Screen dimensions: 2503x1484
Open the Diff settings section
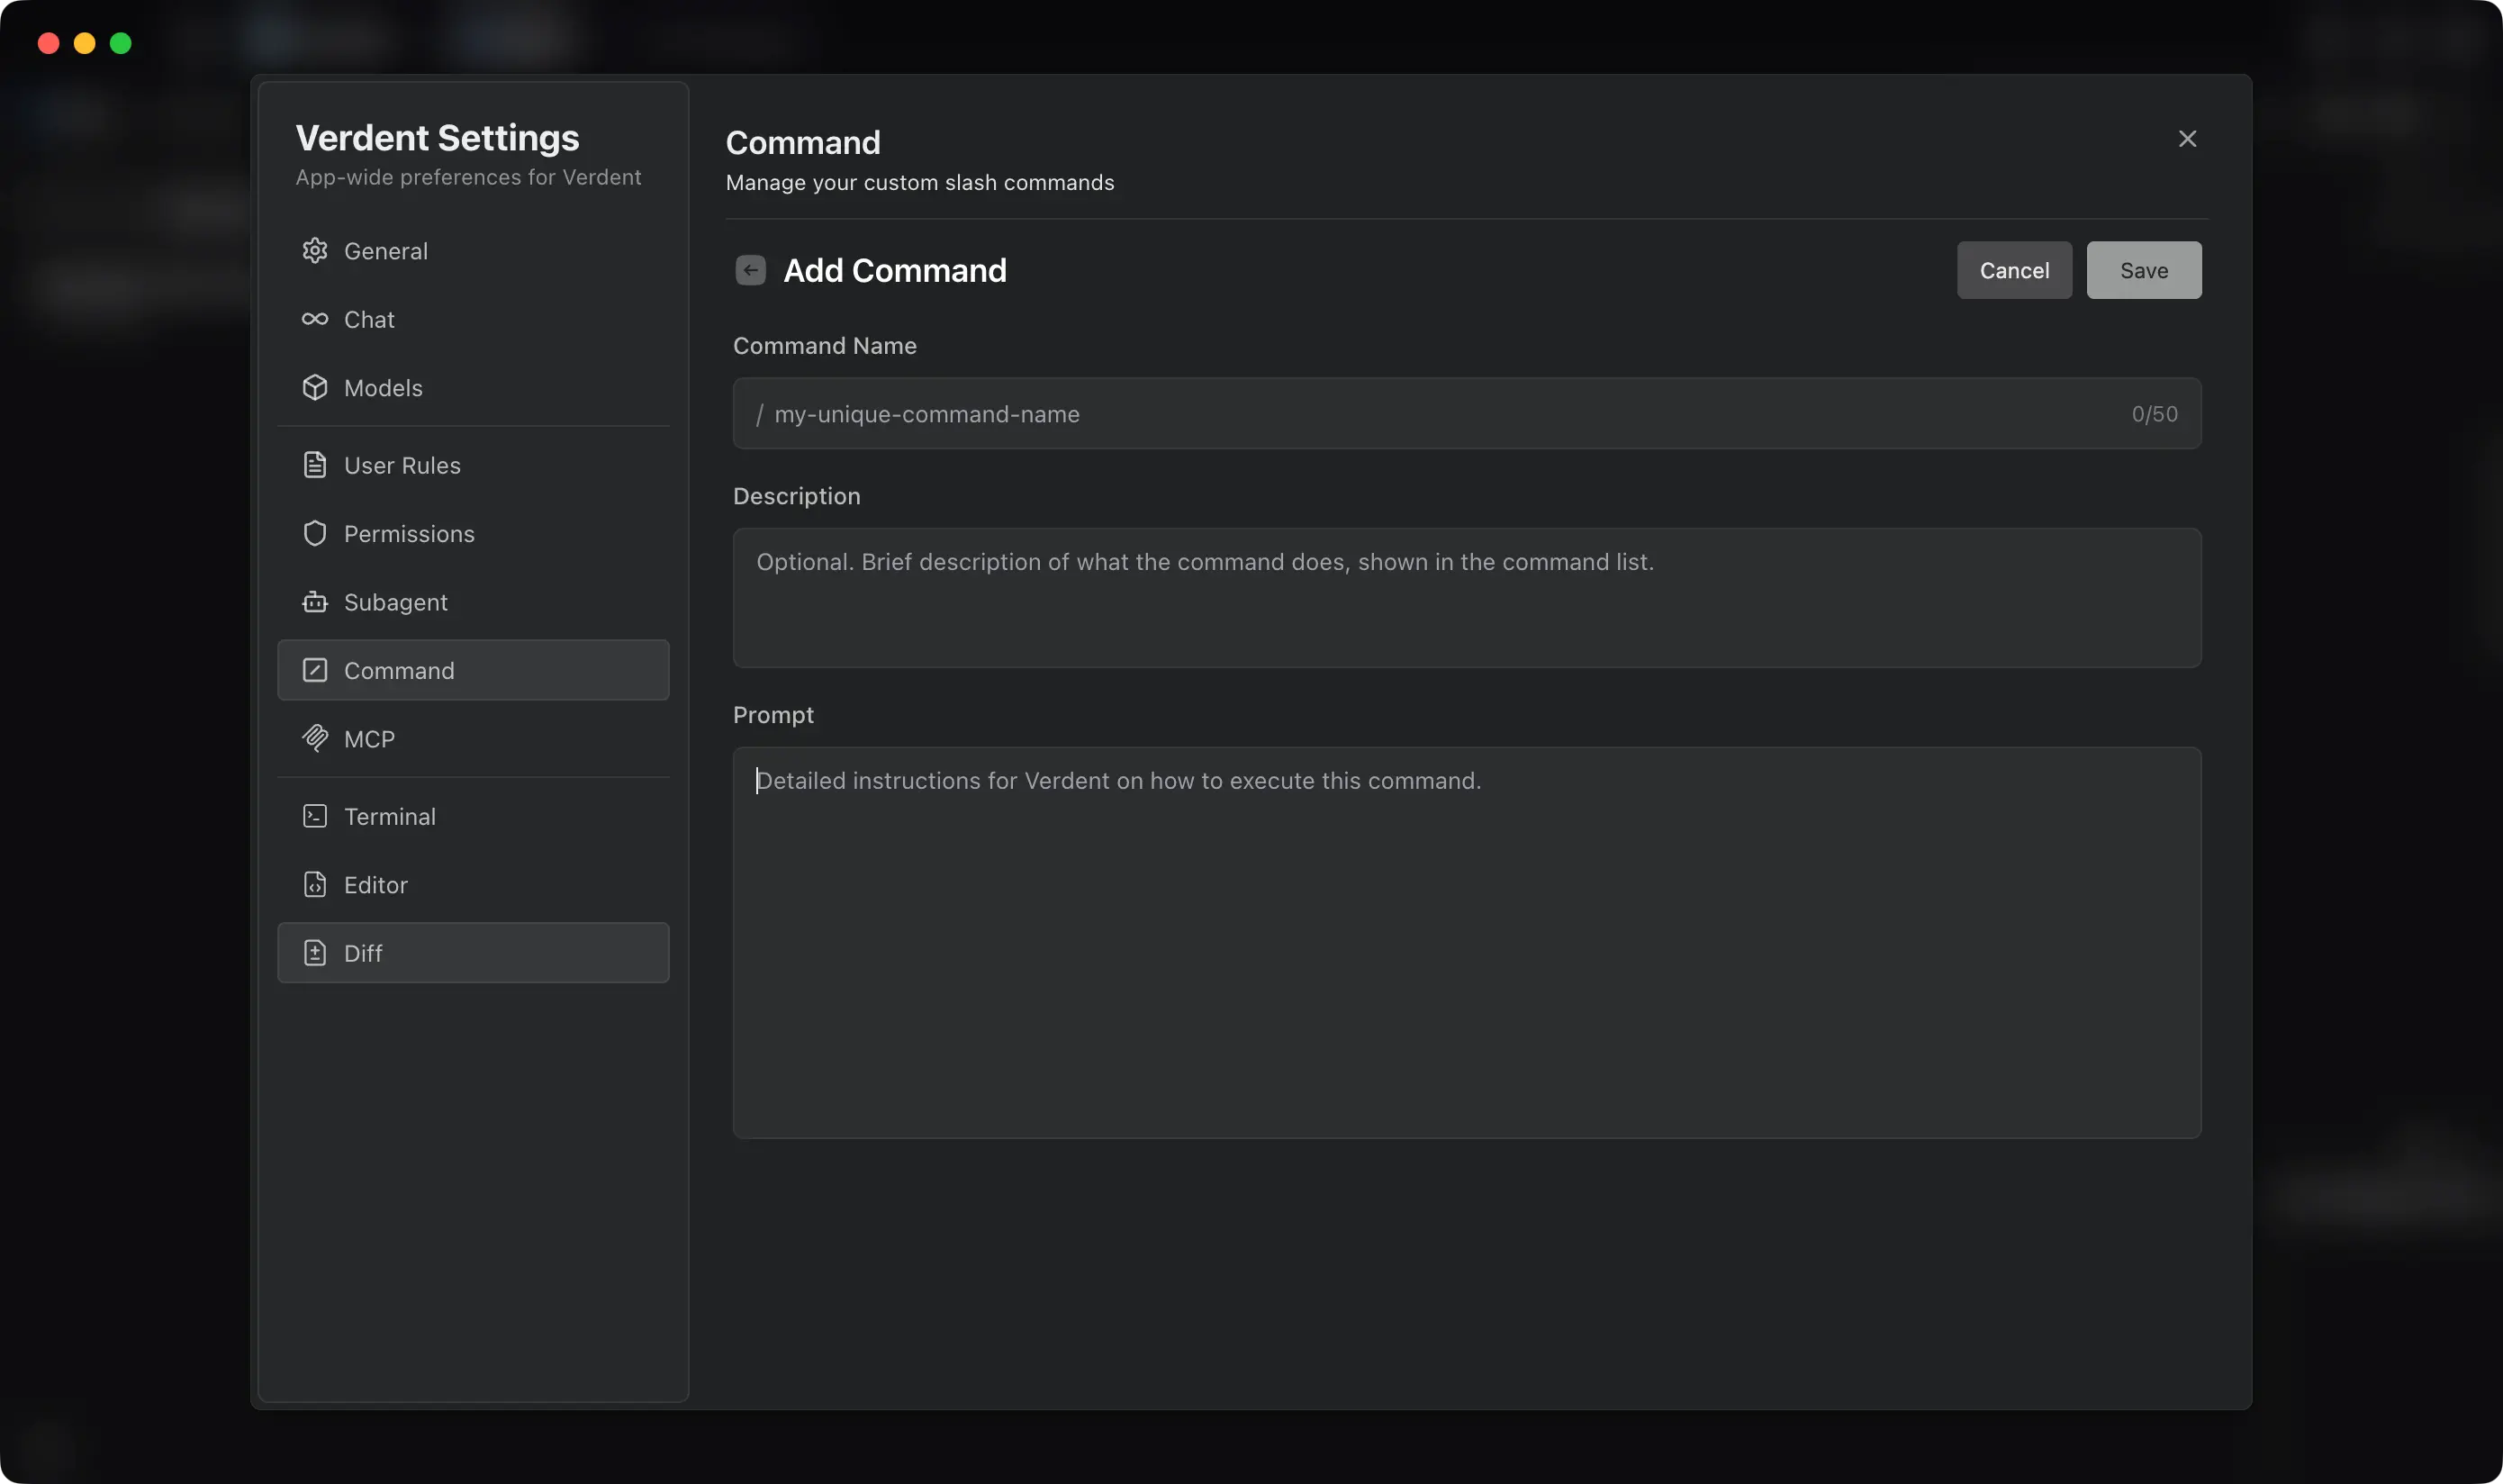tap(473, 953)
